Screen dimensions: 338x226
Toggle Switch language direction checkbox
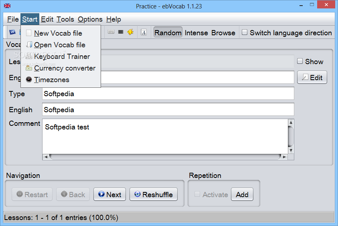(245, 32)
